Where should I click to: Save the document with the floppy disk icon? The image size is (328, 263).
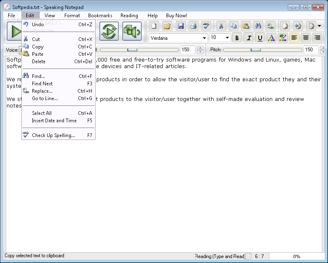click(180, 26)
